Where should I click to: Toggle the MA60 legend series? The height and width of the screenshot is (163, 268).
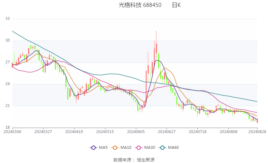pos(169,148)
